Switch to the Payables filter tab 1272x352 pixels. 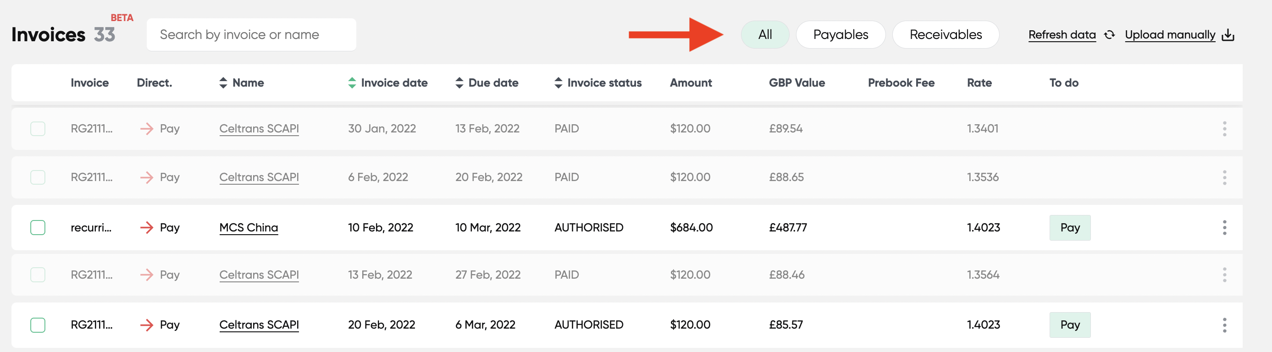point(840,34)
